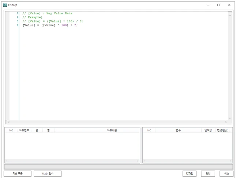236x180 pixels.
Task: Confirm with the 확인 button
Action: click(208, 173)
